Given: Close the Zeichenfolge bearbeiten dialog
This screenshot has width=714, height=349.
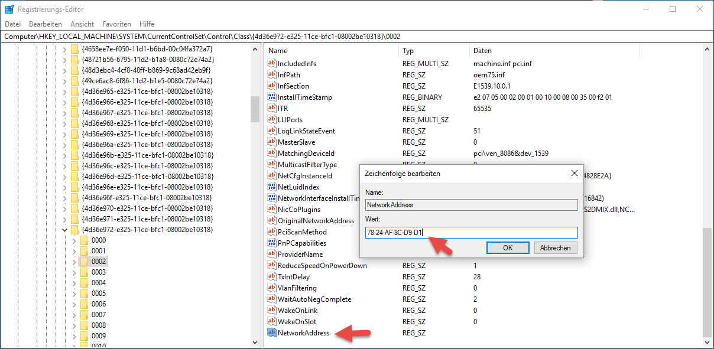Looking at the screenshot, I should (574, 174).
